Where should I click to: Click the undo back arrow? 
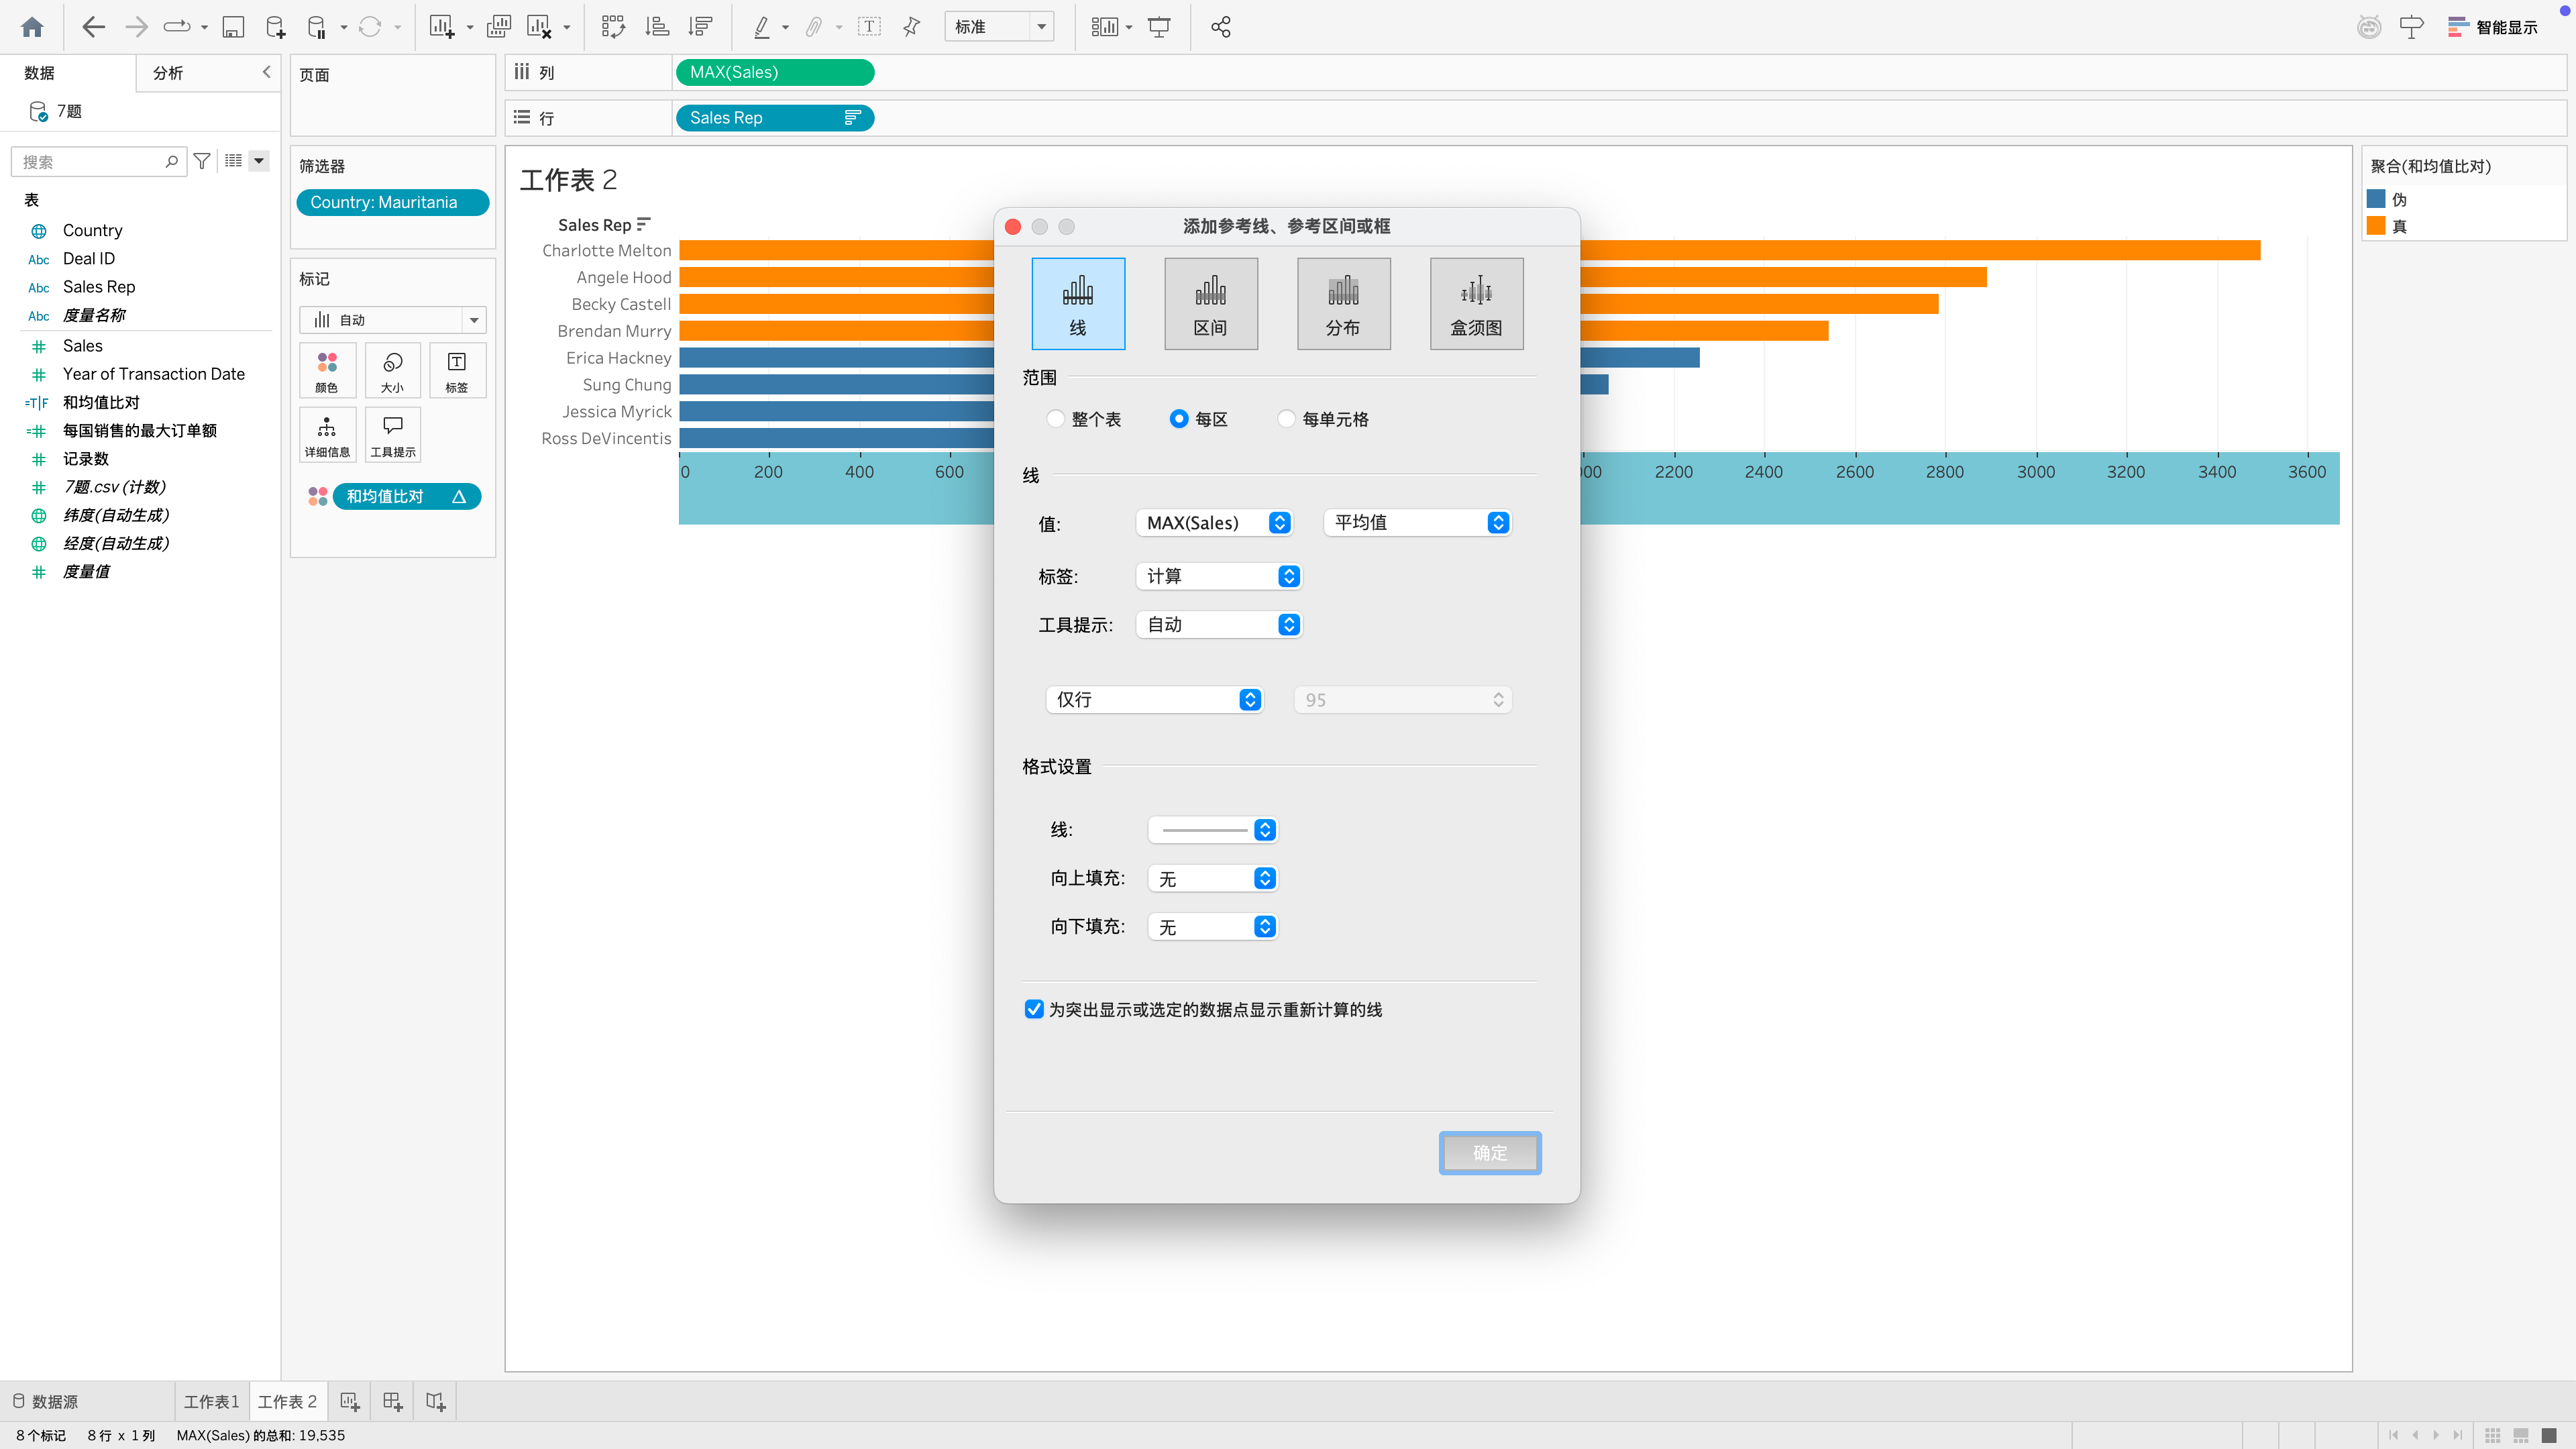coord(93,27)
